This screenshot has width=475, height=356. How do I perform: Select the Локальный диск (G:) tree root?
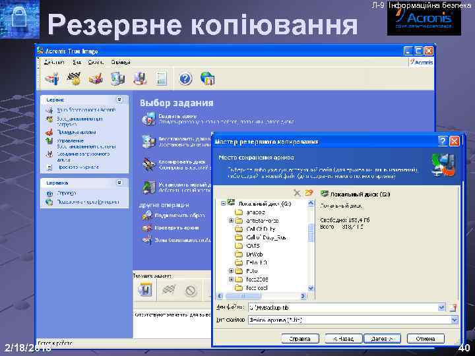coord(265,204)
